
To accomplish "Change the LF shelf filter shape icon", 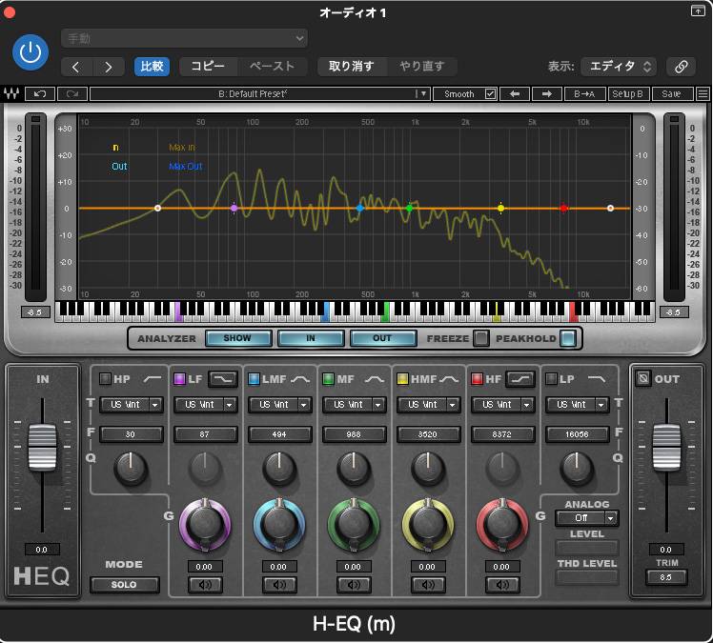I will (223, 379).
